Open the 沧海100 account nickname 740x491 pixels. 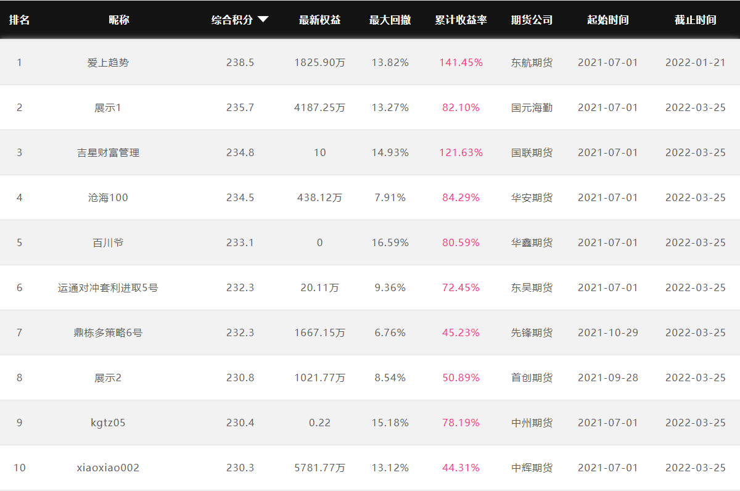[108, 197]
